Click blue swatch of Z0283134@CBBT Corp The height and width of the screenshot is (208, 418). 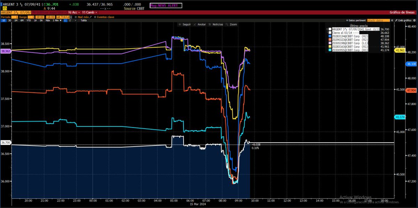coord(330,36)
